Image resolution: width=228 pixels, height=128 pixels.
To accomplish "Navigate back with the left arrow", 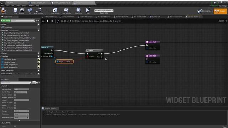I will (47, 21).
